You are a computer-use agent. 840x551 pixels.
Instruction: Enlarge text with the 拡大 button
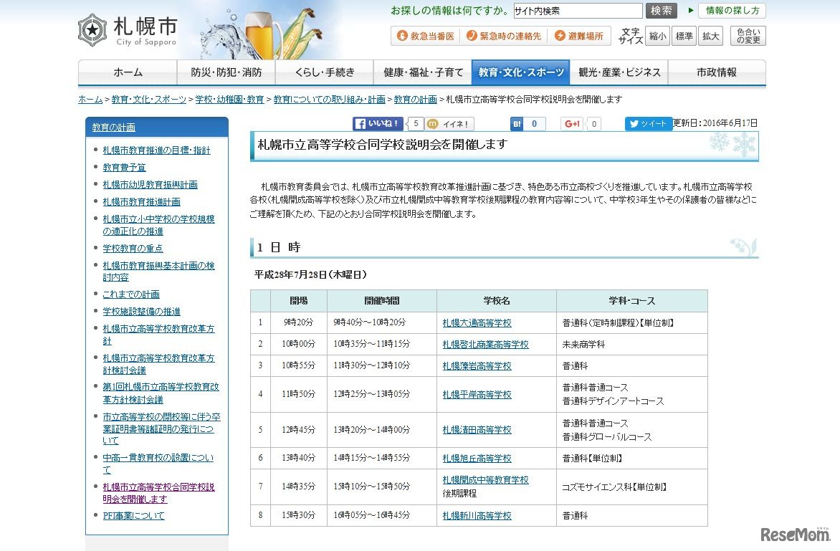[710, 35]
